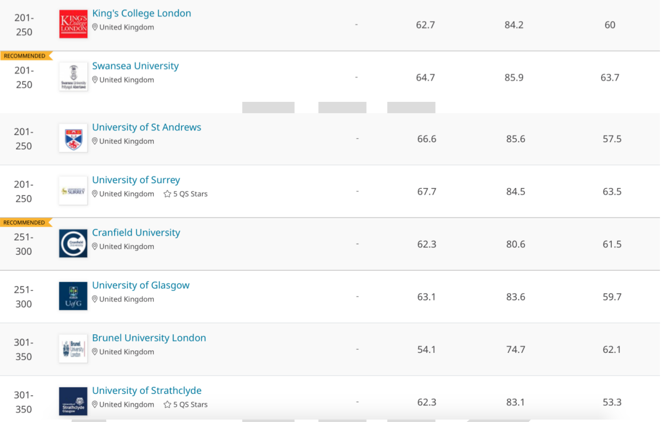This screenshot has width=664, height=422.
Task: Click the University of Glasgow UofG logo
Action: point(73,296)
